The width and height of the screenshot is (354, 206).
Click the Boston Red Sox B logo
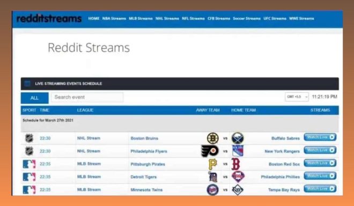tap(235, 164)
